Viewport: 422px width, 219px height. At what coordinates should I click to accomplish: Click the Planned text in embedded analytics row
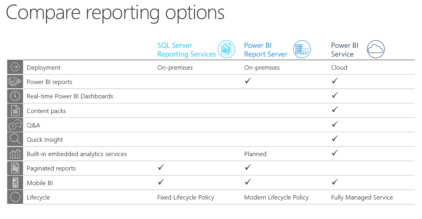[x=255, y=154]
